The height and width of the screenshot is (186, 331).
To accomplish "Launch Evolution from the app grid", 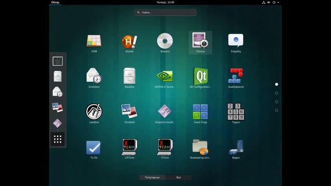I will [x=94, y=78].
